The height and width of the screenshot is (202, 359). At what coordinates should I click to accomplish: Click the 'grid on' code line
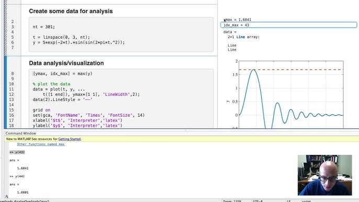[x=41, y=110]
